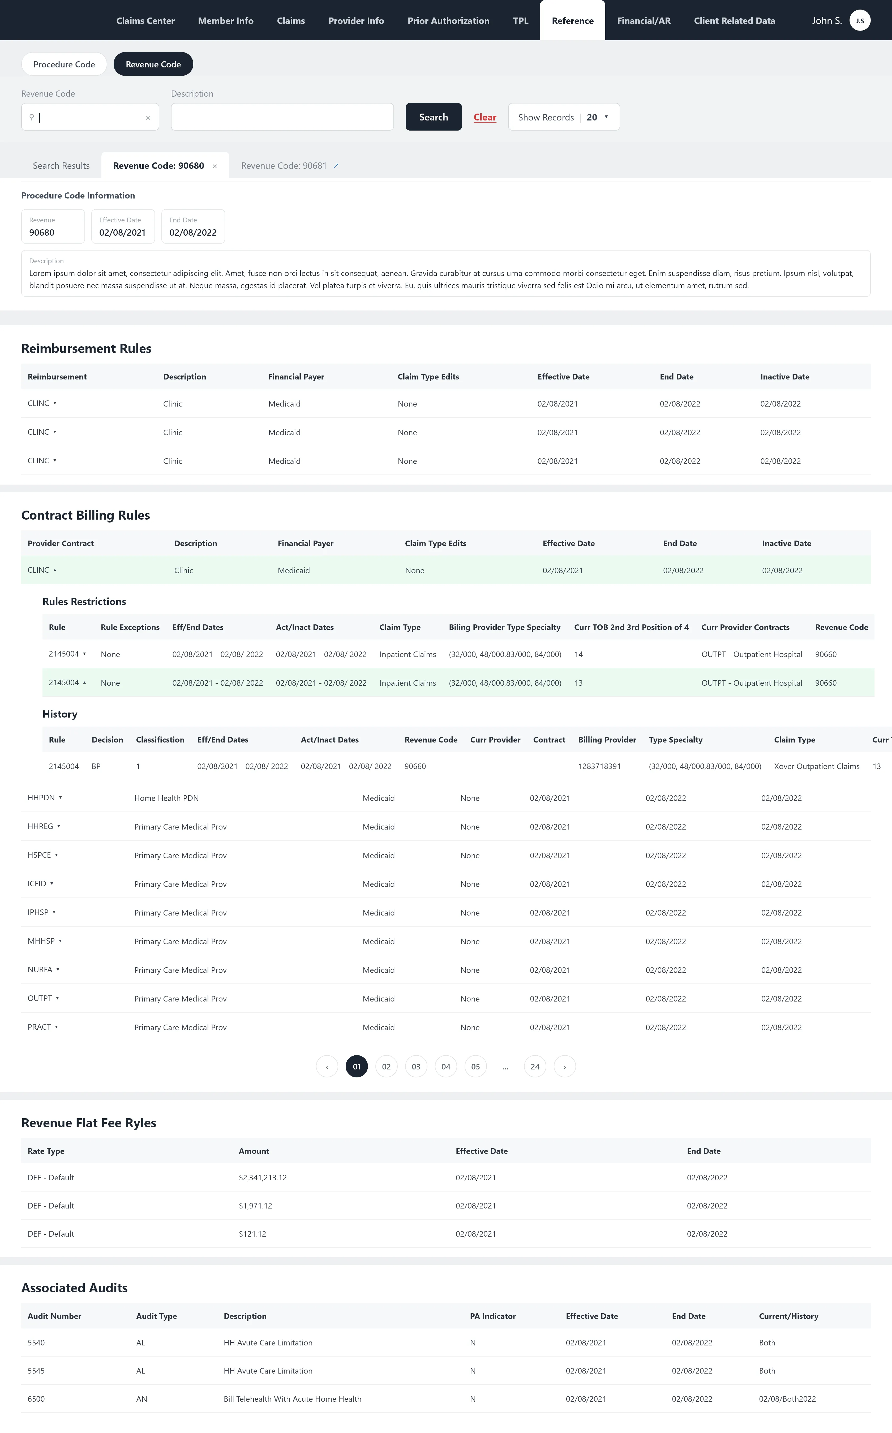
Task: Click the $121.12 amount cell
Action: 252,1234
